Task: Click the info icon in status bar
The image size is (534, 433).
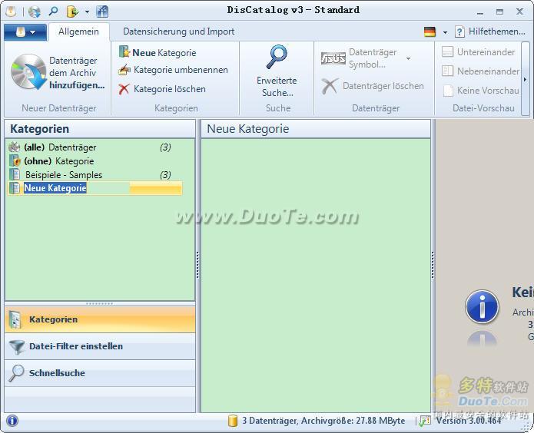Action: (x=12, y=421)
